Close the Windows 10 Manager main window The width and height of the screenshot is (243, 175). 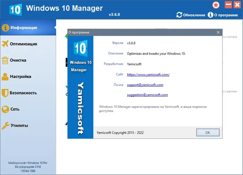point(237,5)
